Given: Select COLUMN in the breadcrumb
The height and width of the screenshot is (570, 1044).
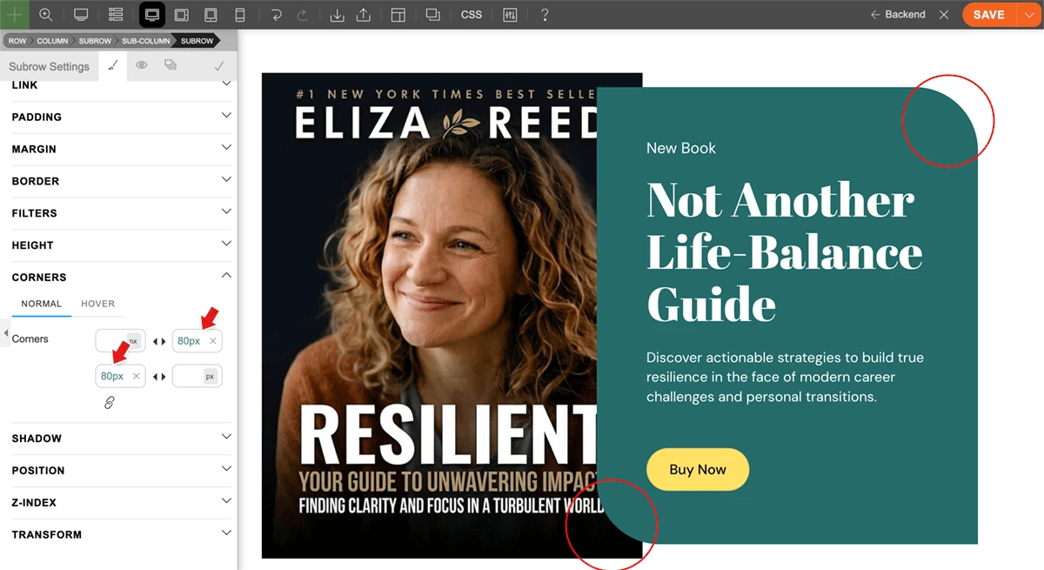Looking at the screenshot, I should pyautogui.click(x=52, y=41).
